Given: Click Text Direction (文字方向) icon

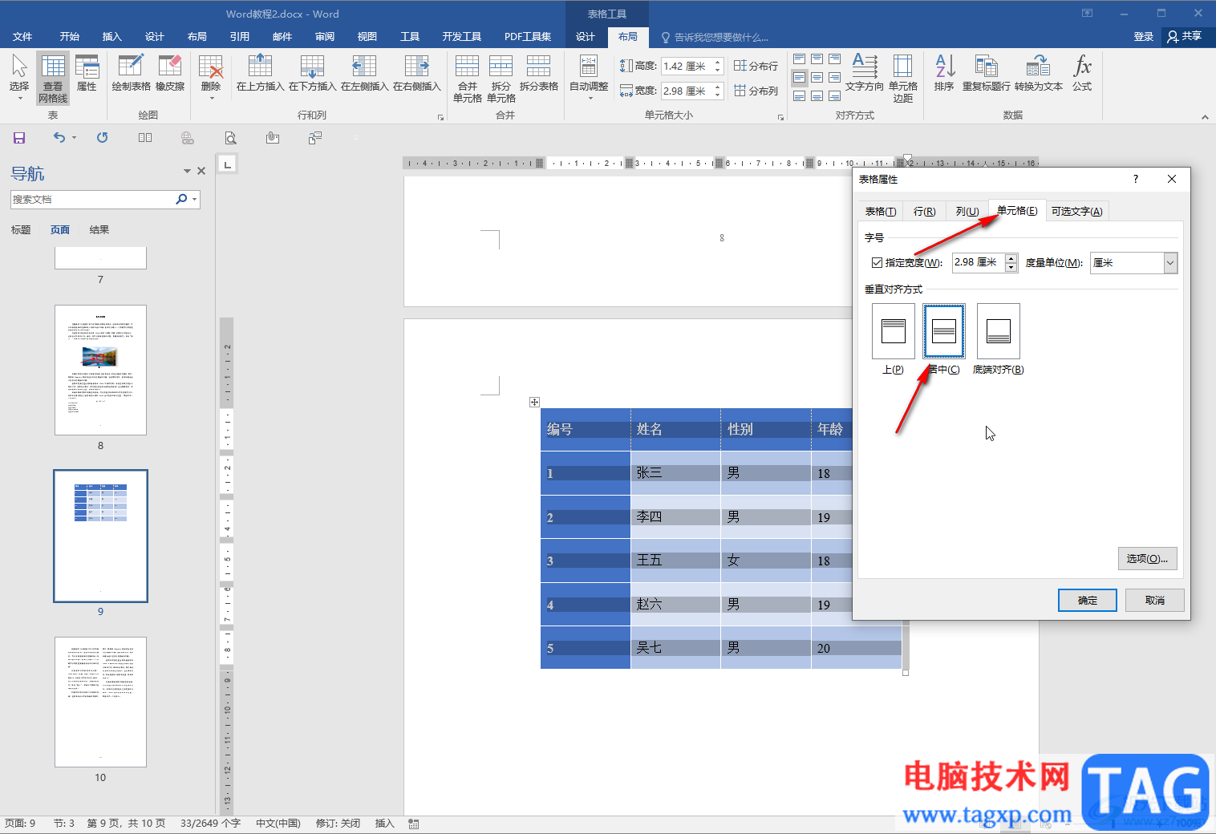Looking at the screenshot, I should [864, 73].
